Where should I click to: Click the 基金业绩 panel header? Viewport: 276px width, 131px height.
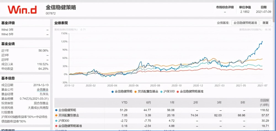point(8,44)
